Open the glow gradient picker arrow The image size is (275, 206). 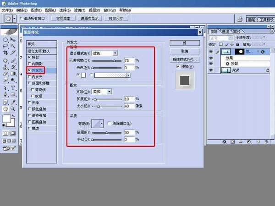tap(128, 76)
